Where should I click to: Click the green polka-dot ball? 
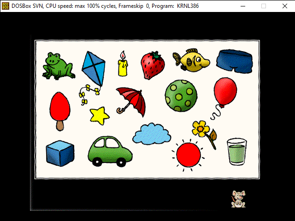181,96
